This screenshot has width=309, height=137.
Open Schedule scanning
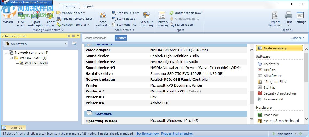point(146,19)
